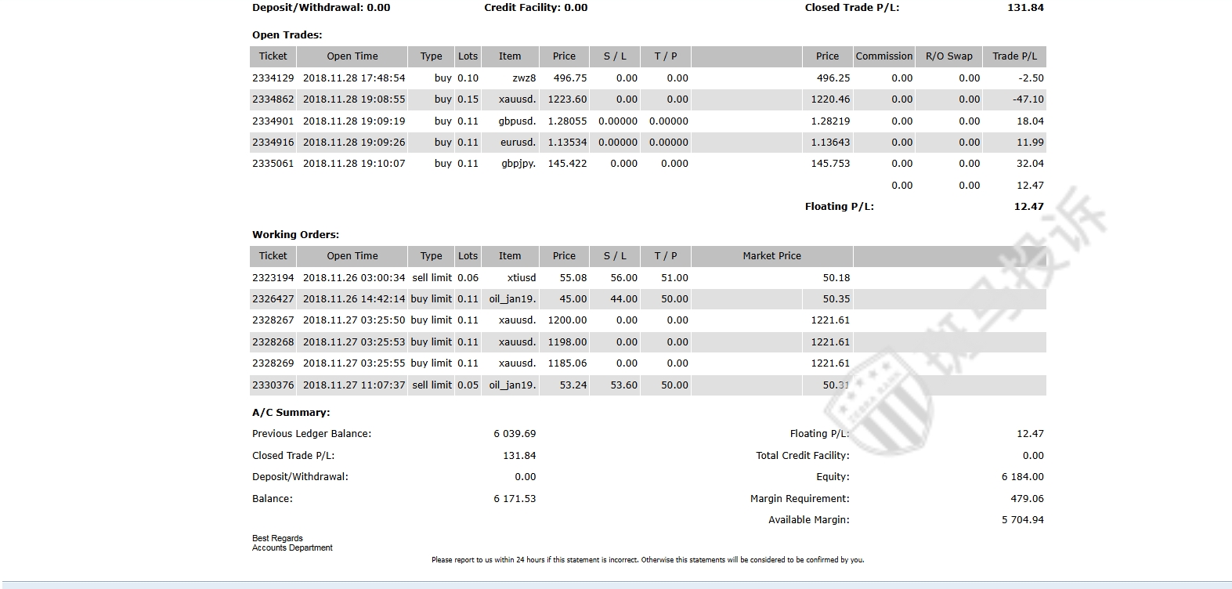
Task: Click the Accounts Department signature
Action: (292, 548)
